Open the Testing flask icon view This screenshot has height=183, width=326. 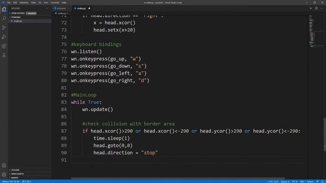(4, 55)
